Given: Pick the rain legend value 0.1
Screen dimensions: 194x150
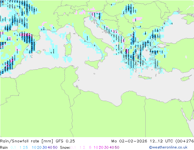Looking at the screenshot, I should coord(13,148).
